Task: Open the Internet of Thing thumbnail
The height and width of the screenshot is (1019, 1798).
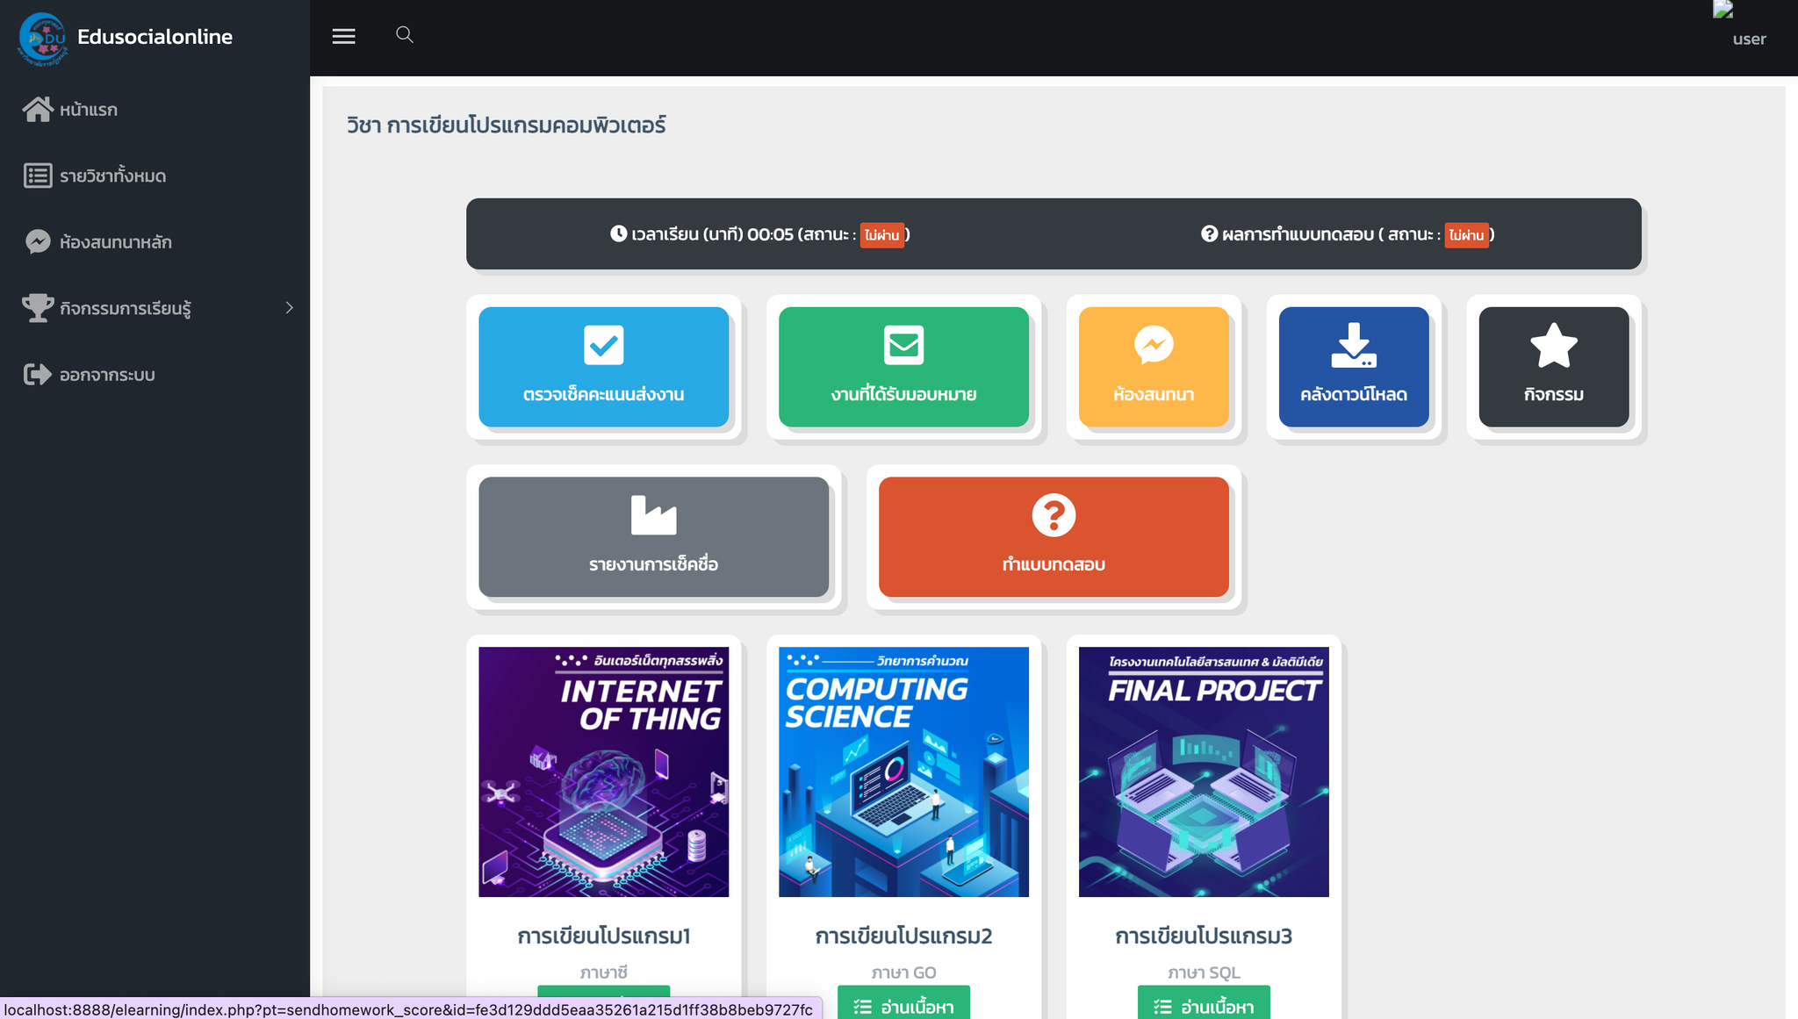Action: pyautogui.click(x=603, y=772)
